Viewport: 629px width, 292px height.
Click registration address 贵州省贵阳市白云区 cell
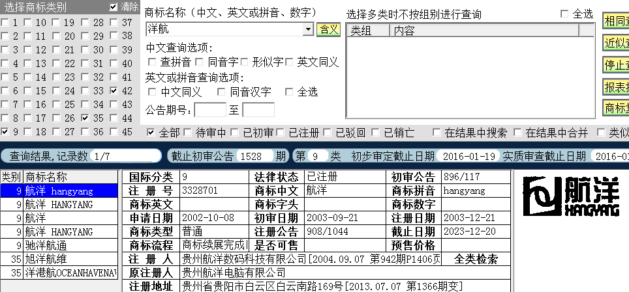click(345, 286)
